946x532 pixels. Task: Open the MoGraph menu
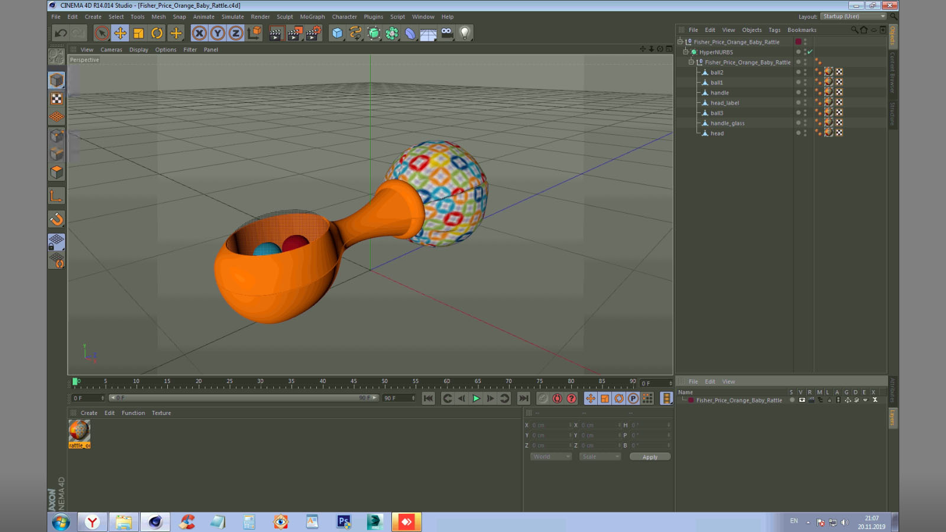click(x=312, y=17)
